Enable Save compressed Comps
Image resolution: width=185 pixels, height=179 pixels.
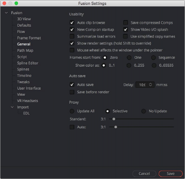125,22
